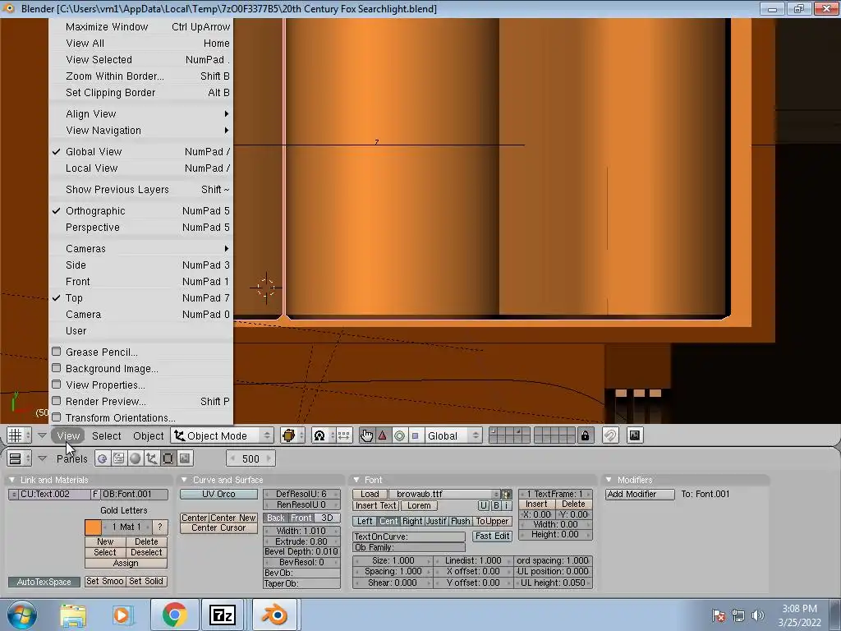
Task: Switch to the Editing context square icon
Action: point(168,458)
